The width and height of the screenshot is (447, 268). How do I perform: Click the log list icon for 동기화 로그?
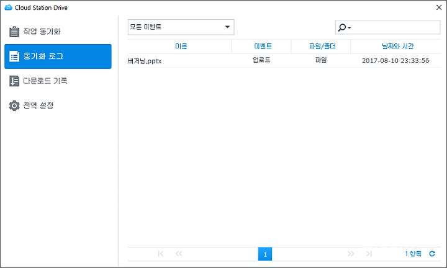pos(14,56)
